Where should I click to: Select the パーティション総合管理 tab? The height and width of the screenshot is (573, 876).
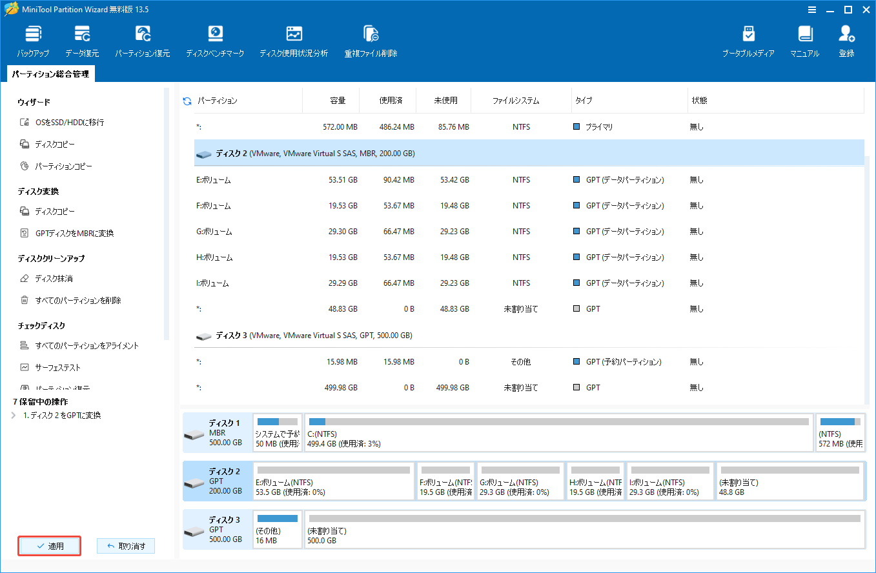[x=50, y=74]
